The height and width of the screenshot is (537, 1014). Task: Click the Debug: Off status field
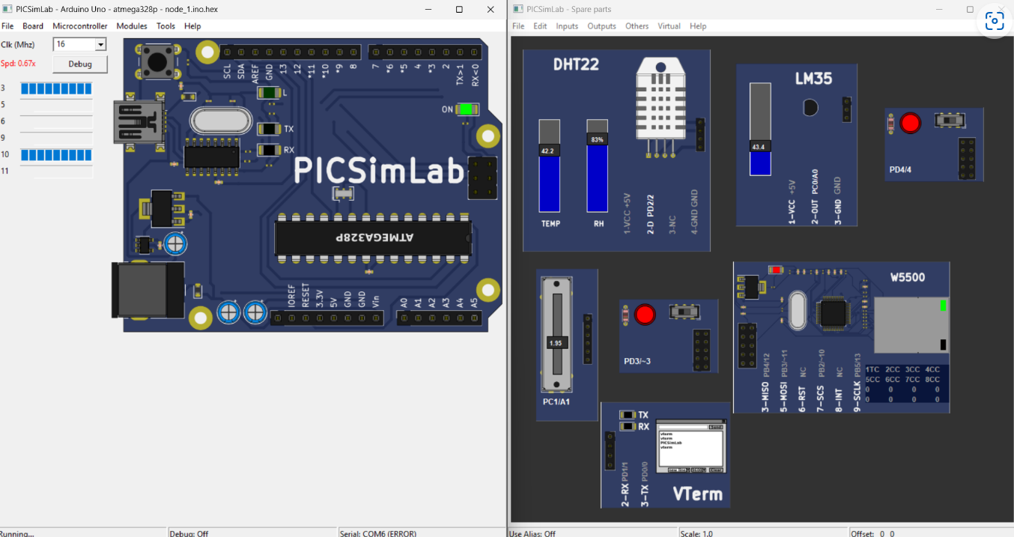coord(189,533)
